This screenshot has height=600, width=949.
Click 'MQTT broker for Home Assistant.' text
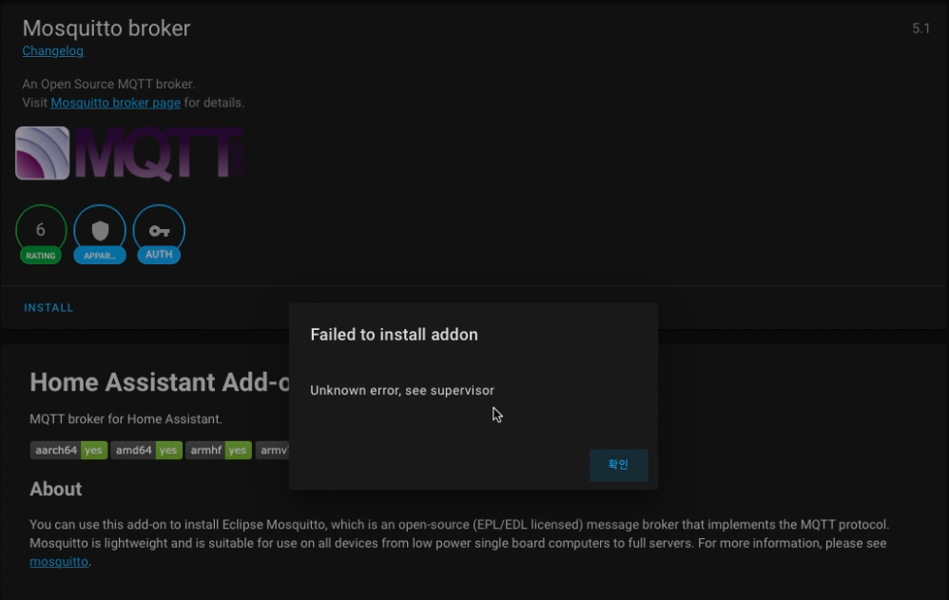coord(126,419)
